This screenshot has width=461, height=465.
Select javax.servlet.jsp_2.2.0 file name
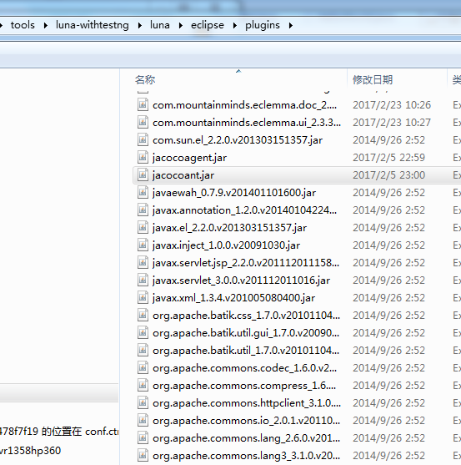click(246, 263)
